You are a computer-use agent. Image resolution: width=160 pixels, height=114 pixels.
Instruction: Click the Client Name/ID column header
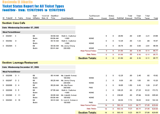tap(67, 18)
